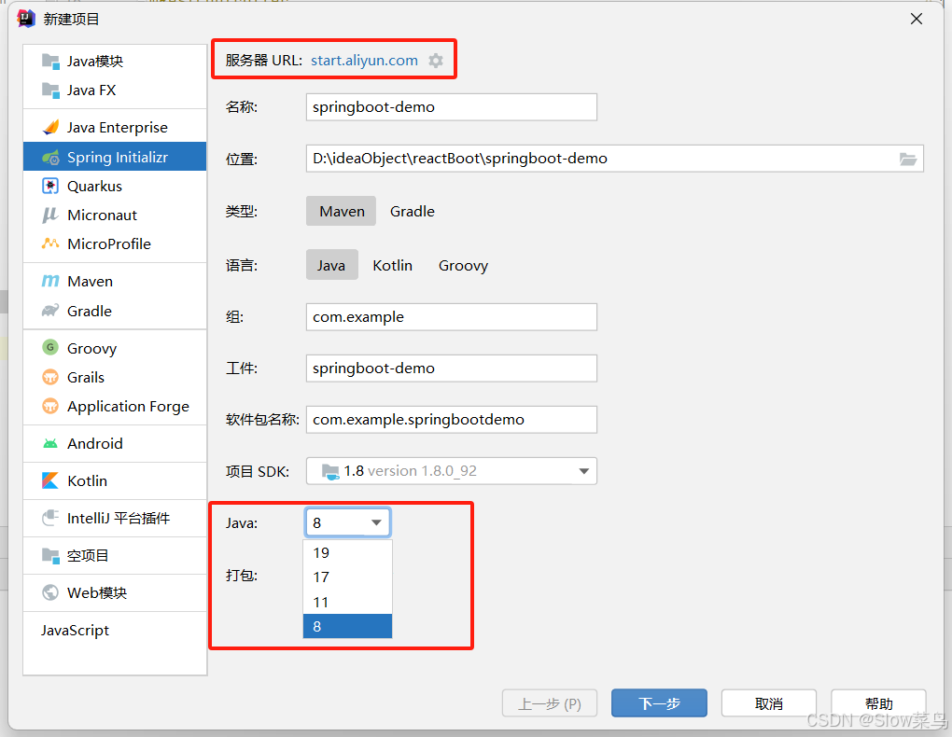Pick Java version 19 from list
The image size is (952, 737).
[x=347, y=552]
